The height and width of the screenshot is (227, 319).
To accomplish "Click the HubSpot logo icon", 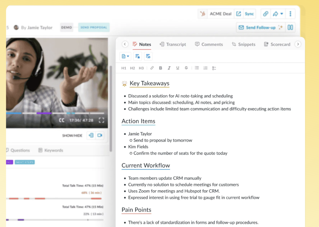I will (x=202, y=14).
